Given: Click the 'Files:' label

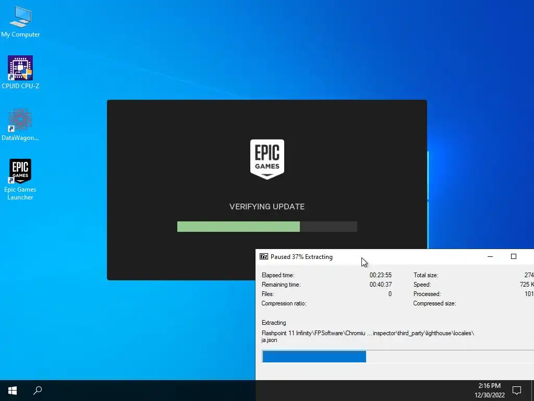Looking at the screenshot, I should pos(268,294).
